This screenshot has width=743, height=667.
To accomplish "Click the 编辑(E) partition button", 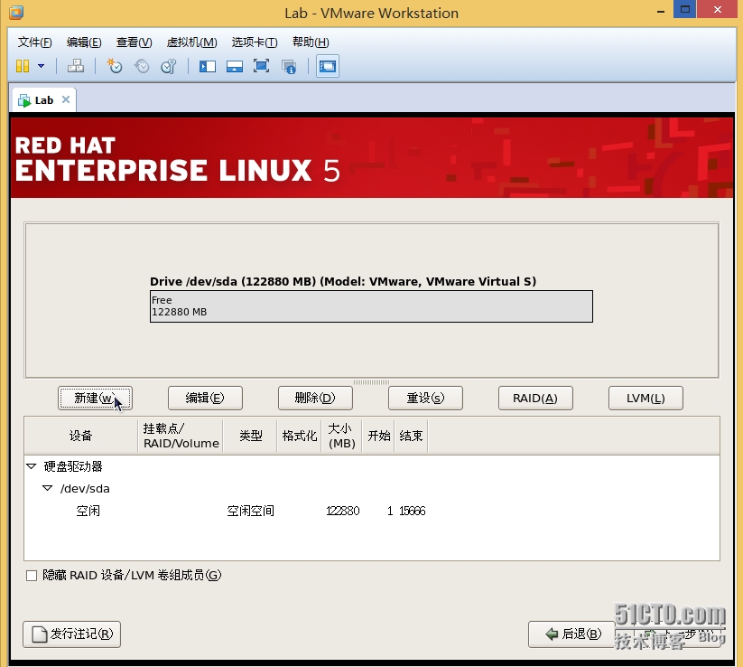I will click(205, 398).
